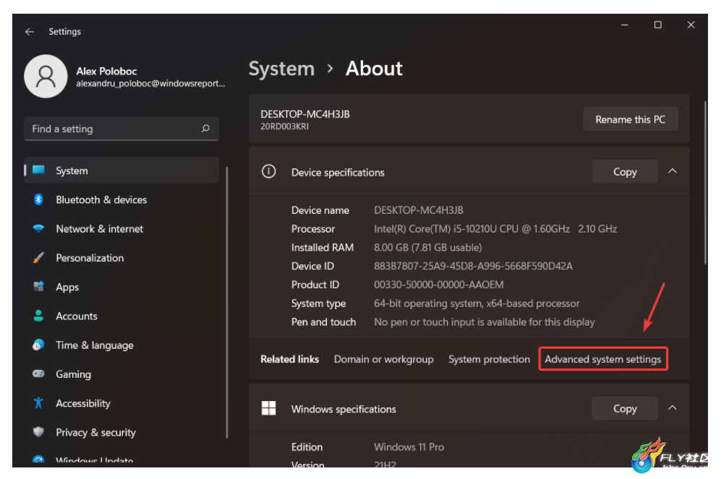
Task: Click the 20RD003KRI model text
Action: tap(285, 126)
